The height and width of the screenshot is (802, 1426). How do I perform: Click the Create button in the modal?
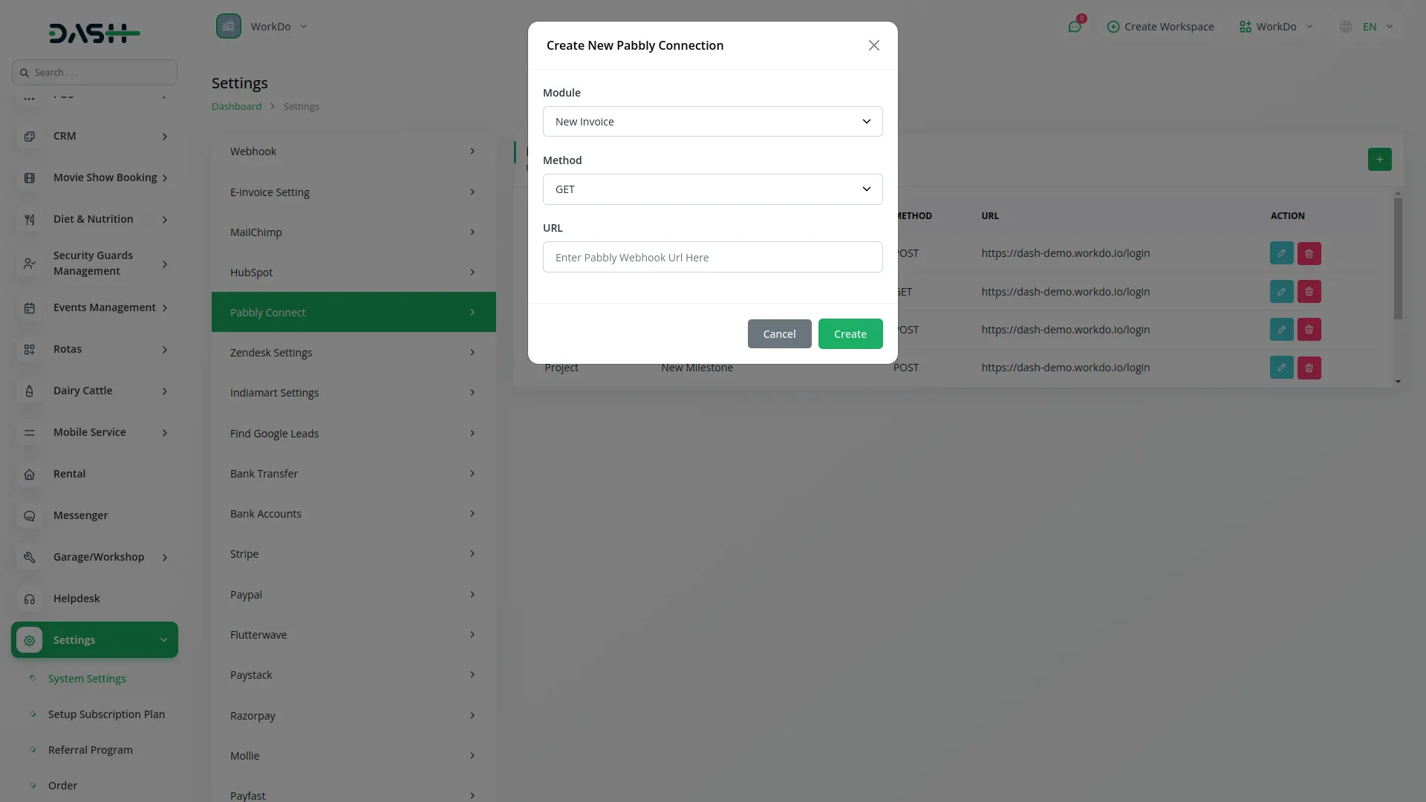850,333
